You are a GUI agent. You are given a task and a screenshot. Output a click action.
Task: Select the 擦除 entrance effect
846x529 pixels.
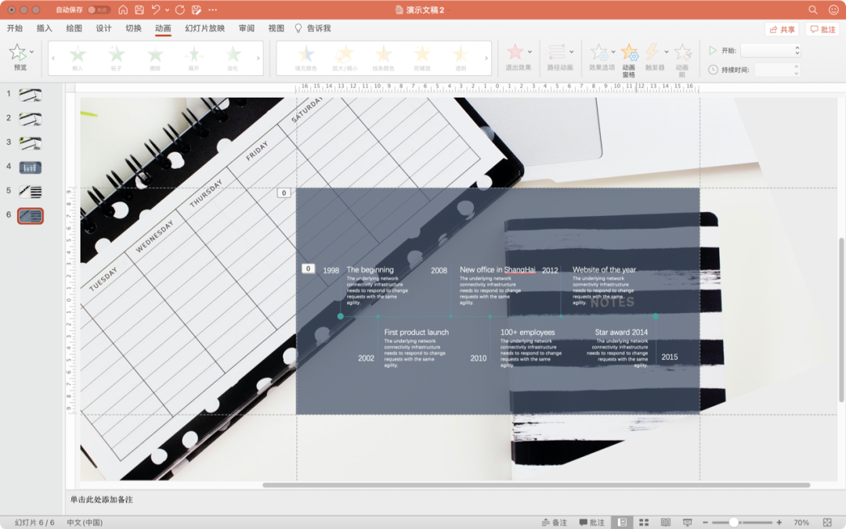155,58
